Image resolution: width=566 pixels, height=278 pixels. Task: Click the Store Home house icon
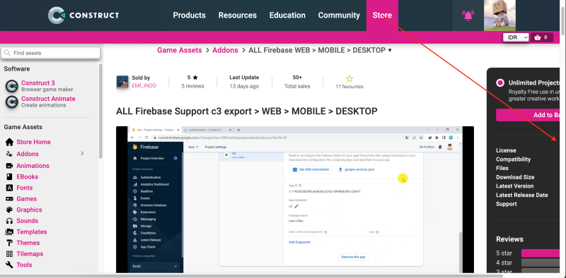coord(10,142)
